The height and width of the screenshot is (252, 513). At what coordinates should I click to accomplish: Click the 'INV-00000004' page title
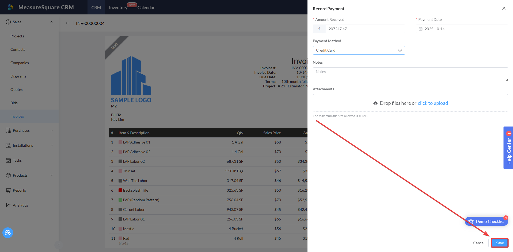[90, 23]
